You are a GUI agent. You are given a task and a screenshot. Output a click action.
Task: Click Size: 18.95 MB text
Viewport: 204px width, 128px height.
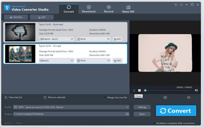(x=46, y=55)
